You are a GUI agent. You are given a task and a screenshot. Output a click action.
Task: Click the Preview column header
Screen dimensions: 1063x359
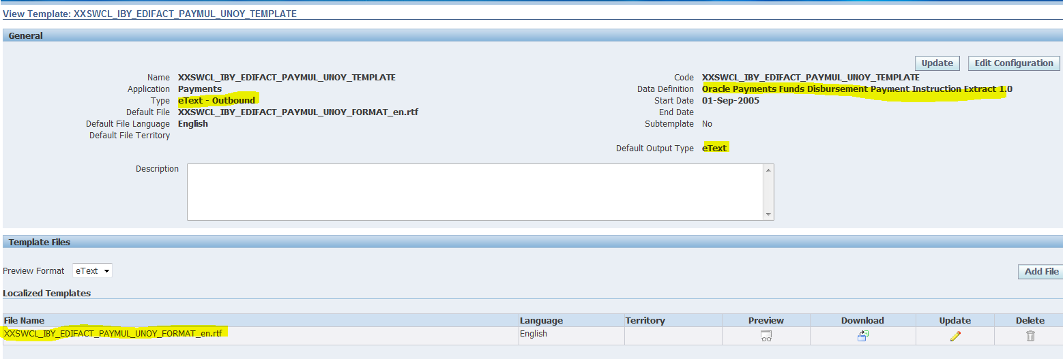click(x=766, y=320)
